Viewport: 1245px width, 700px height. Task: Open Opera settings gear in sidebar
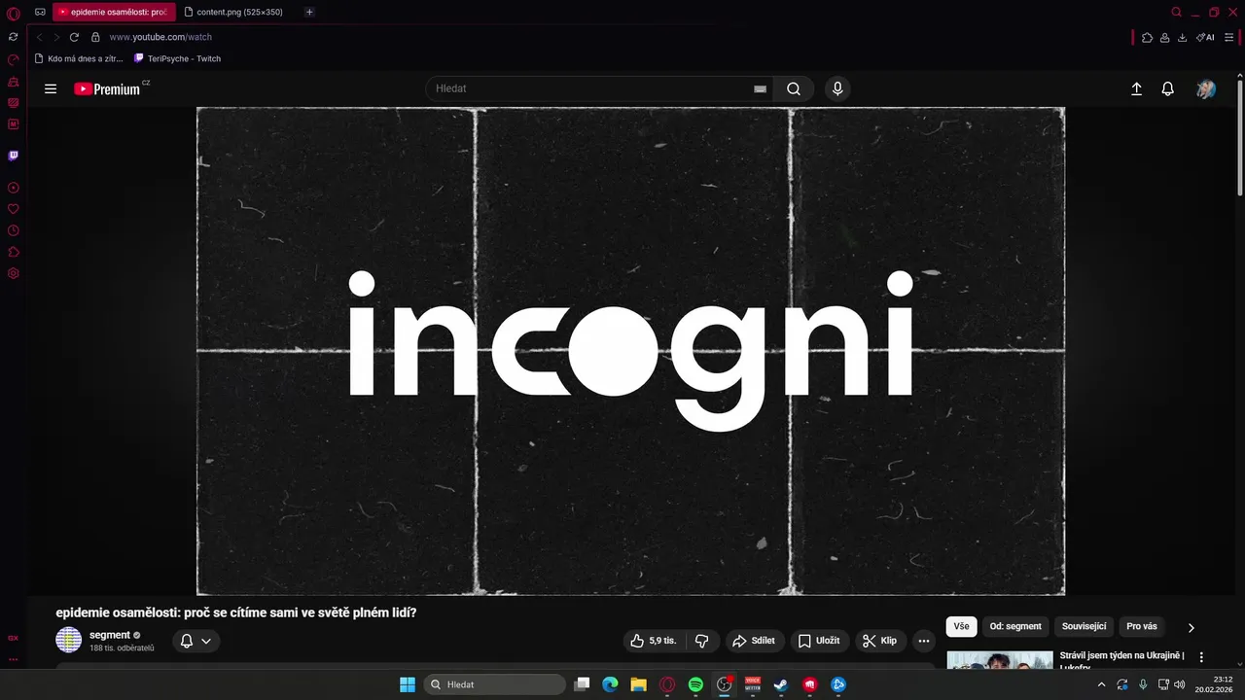pos(13,273)
